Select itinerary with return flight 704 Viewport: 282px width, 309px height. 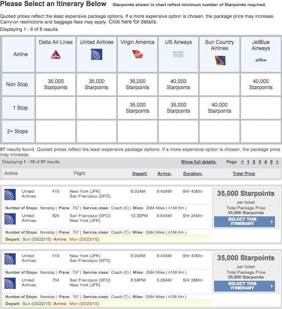click(245, 286)
